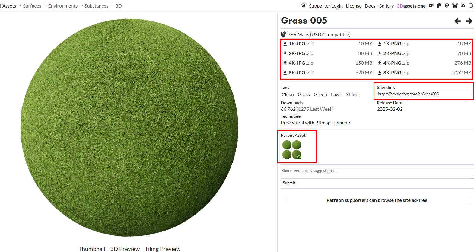Click the 4K-PNG download arrow icon
This screenshot has width=474, height=252.
pyautogui.click(x=380, y=63)
